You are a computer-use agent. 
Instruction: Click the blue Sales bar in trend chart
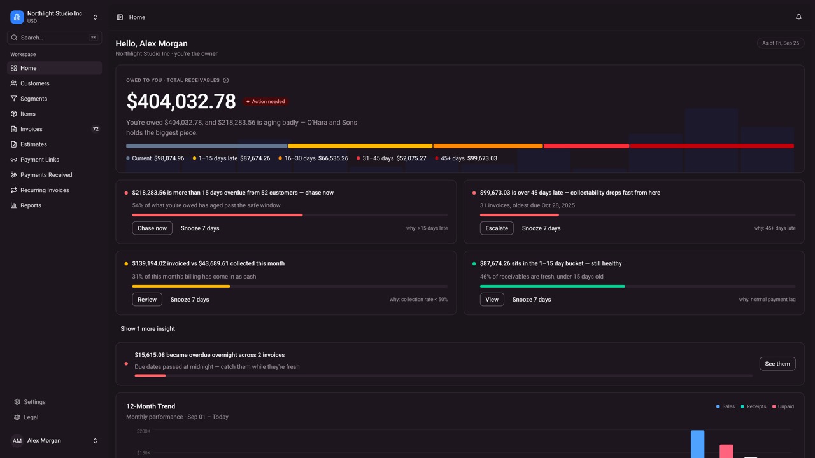point(698,444)
